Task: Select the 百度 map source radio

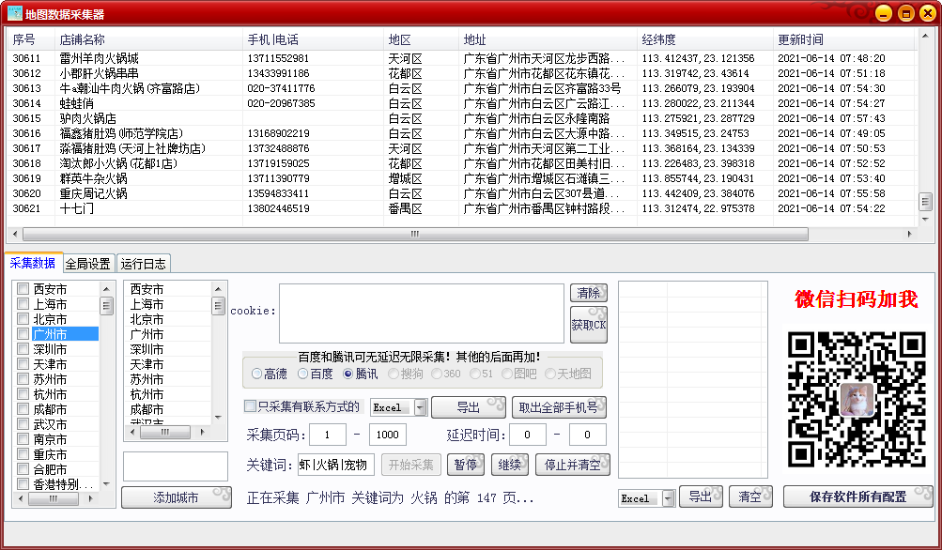Action: point(303,374)
